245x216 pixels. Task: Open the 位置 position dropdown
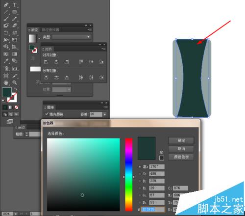69,89
